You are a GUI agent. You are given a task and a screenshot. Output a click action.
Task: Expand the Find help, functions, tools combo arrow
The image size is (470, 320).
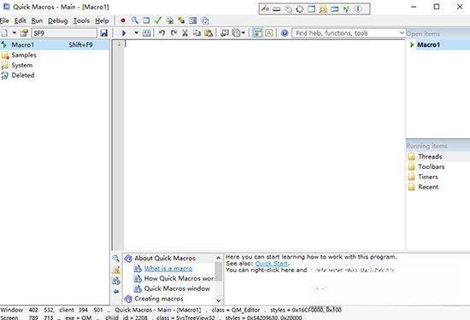(x=402, y=33)
